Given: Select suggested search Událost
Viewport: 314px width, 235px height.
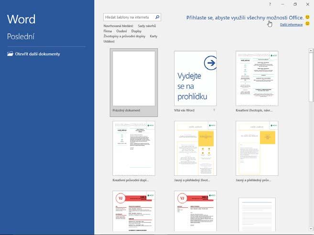Looking at the screenshot, I should tap(109, 41).
